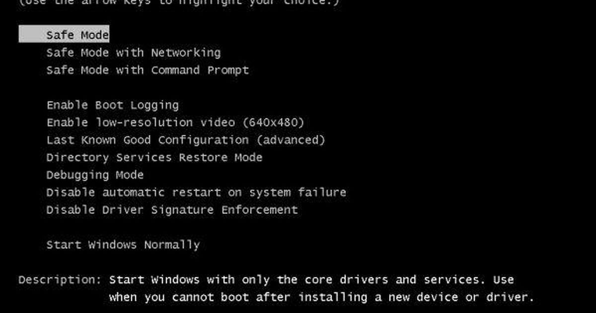Select Disable automatic restart on system failure
Viewport: 596px width, 313px height.
[196, 192]
